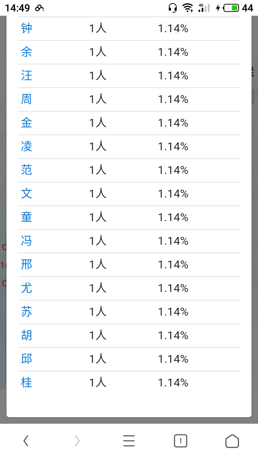Open the 童 surname link
The image size is (258, 458).
tap(27, 217)
